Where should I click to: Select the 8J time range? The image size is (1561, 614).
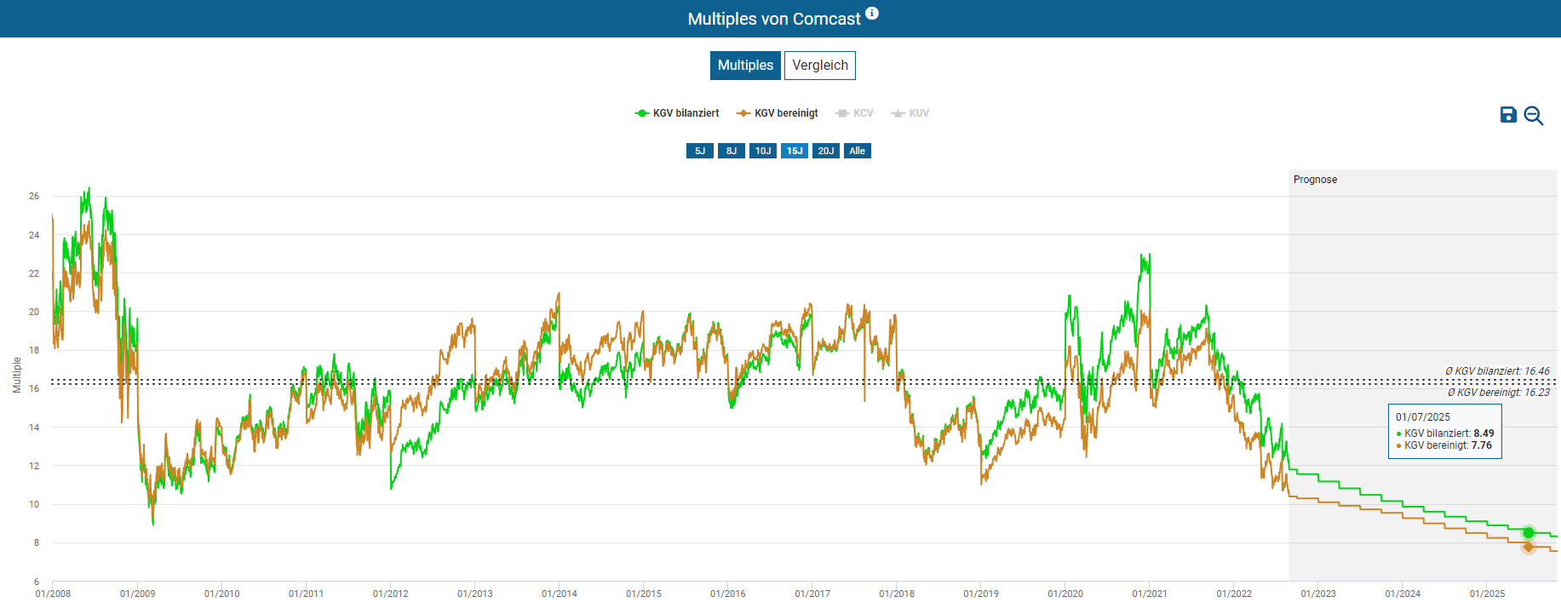coord(732,151)
